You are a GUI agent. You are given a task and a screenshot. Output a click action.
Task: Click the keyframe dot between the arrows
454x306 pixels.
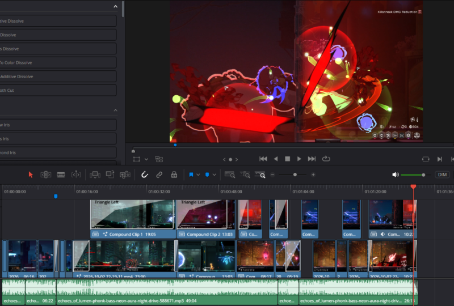[230, 159]
